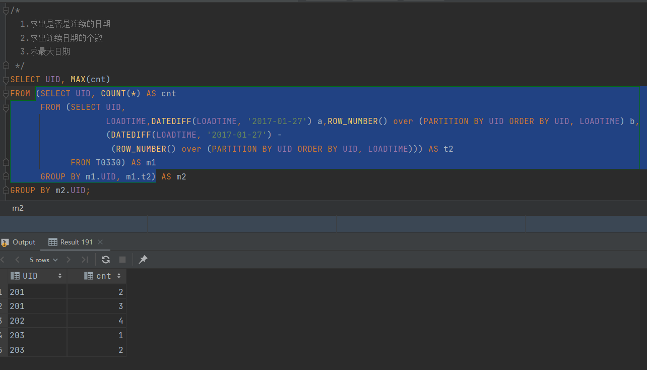This screenshot has height=370, width=647.
Task: Sort by UID using sort arrows
Action: click(60, 276)
